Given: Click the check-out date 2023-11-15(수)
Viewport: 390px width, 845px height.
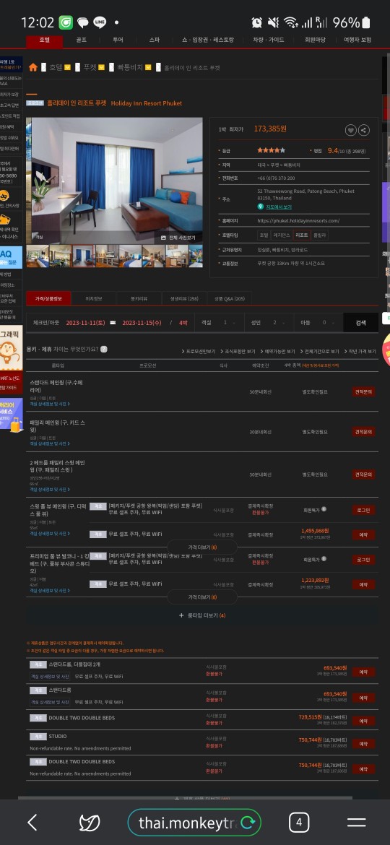Looking at the screenshot, I should pyautogui.click(x=142, y=323).
